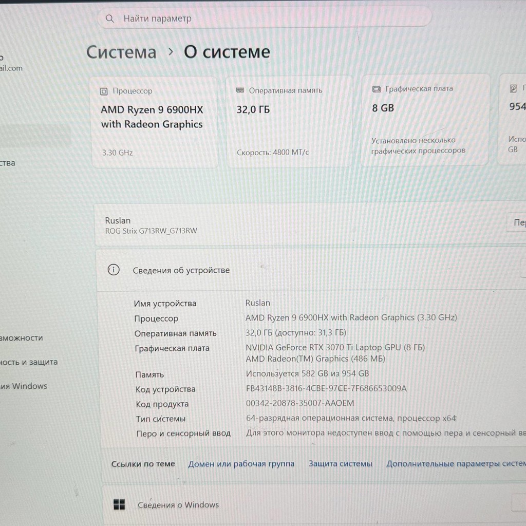Viewport: 526px width, 526px height.
Task: Open the "Процессор" card
Action: click(155, 122)
